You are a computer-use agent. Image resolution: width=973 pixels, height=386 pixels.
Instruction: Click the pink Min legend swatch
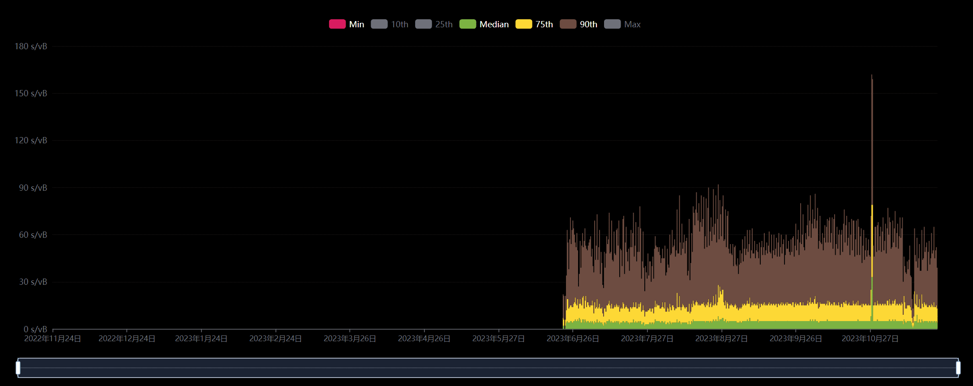337,24
